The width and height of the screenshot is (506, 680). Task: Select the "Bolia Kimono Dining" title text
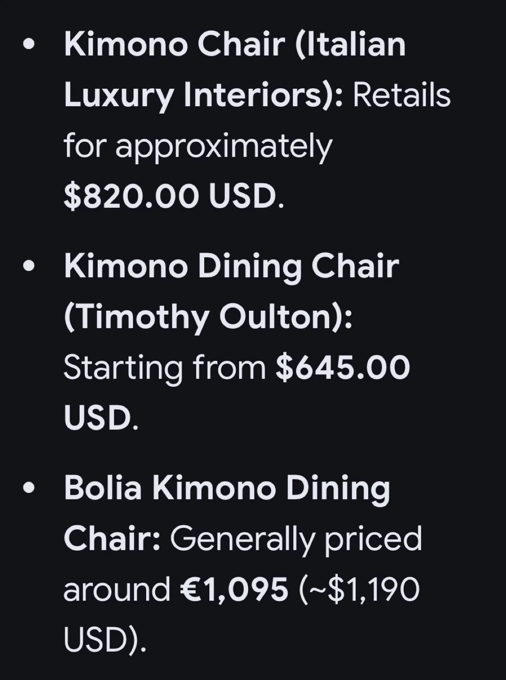point(227,488)
